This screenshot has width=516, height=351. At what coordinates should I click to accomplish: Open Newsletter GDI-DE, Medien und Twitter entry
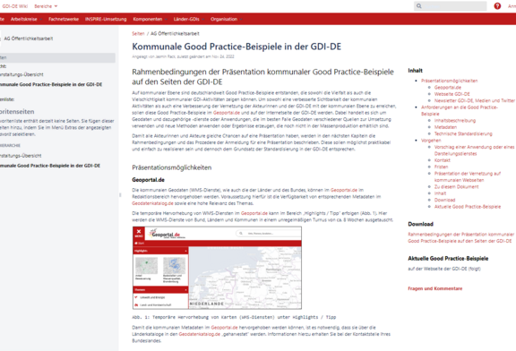click(475, 100)
